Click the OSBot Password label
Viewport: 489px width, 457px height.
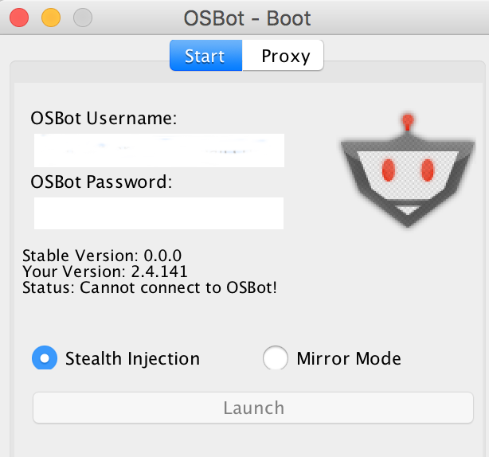coord(101,182)
